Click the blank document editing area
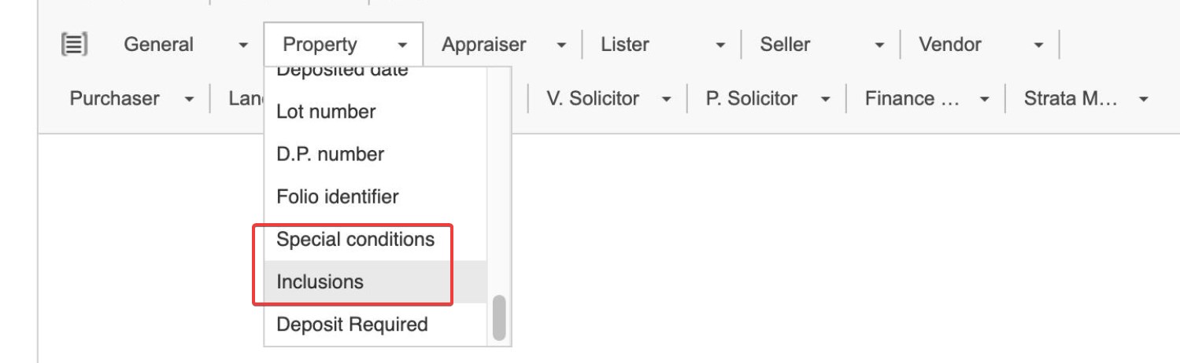Viewport: 1180px width, 363px height. (x=787, y=251)
